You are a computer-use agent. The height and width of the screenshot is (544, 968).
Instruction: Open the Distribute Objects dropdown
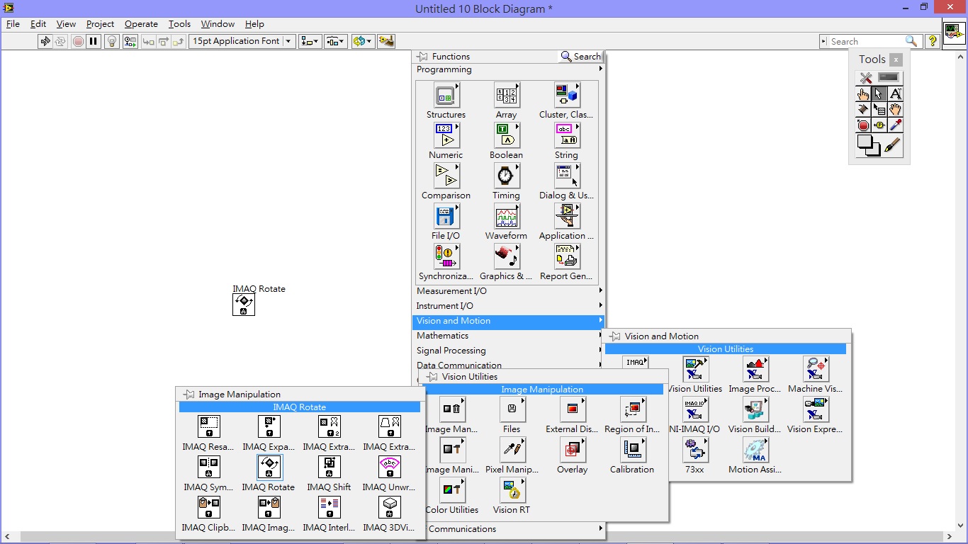point(336,41)
